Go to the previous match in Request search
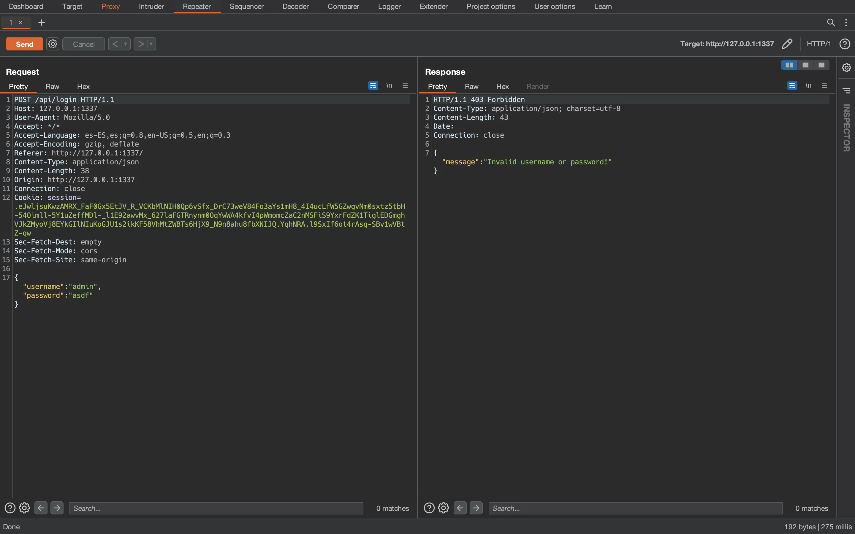 point(41,508)
